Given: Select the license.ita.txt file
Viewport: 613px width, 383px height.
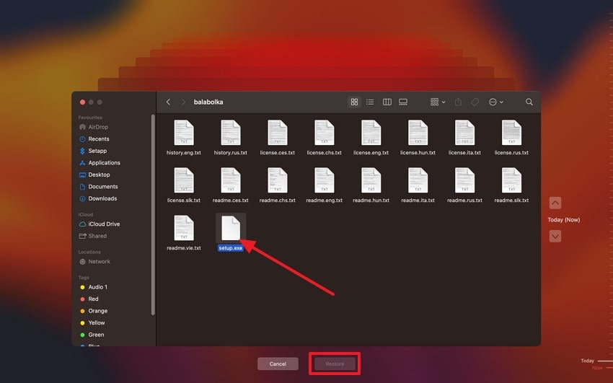Looking at the screenshot, I should pos(465,138).
